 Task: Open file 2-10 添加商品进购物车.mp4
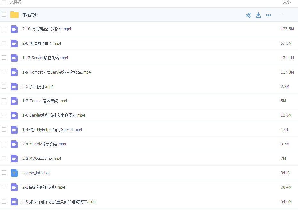pos(47,29)
